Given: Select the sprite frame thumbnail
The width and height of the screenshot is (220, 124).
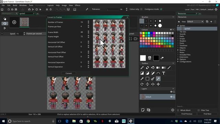Looking at the screenshot, I should pos(24,22).
